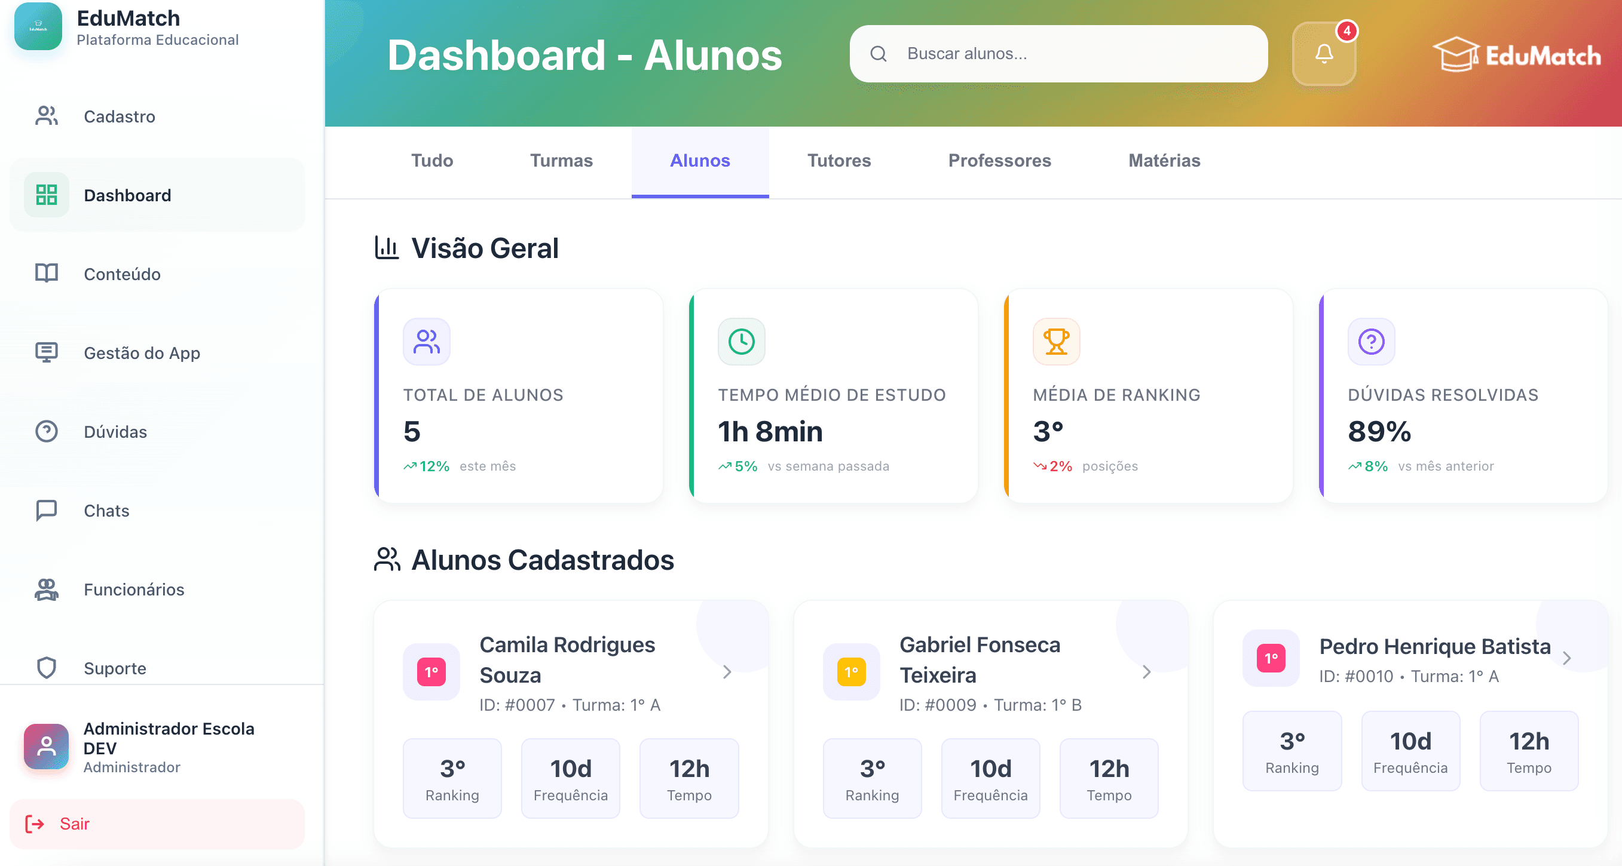1622x866 pixels.
Task: Open the Professores tab
Action: [x=999, y=161]
